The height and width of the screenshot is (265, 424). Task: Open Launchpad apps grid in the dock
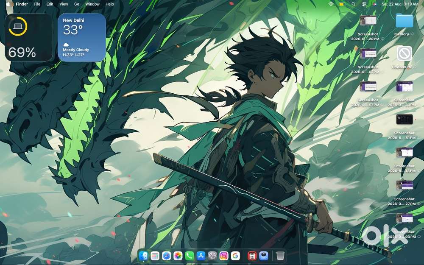(155, 256)
